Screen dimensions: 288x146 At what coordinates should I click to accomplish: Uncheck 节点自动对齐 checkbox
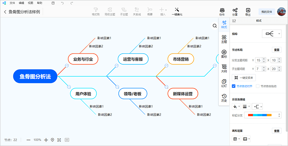(233, 86)
